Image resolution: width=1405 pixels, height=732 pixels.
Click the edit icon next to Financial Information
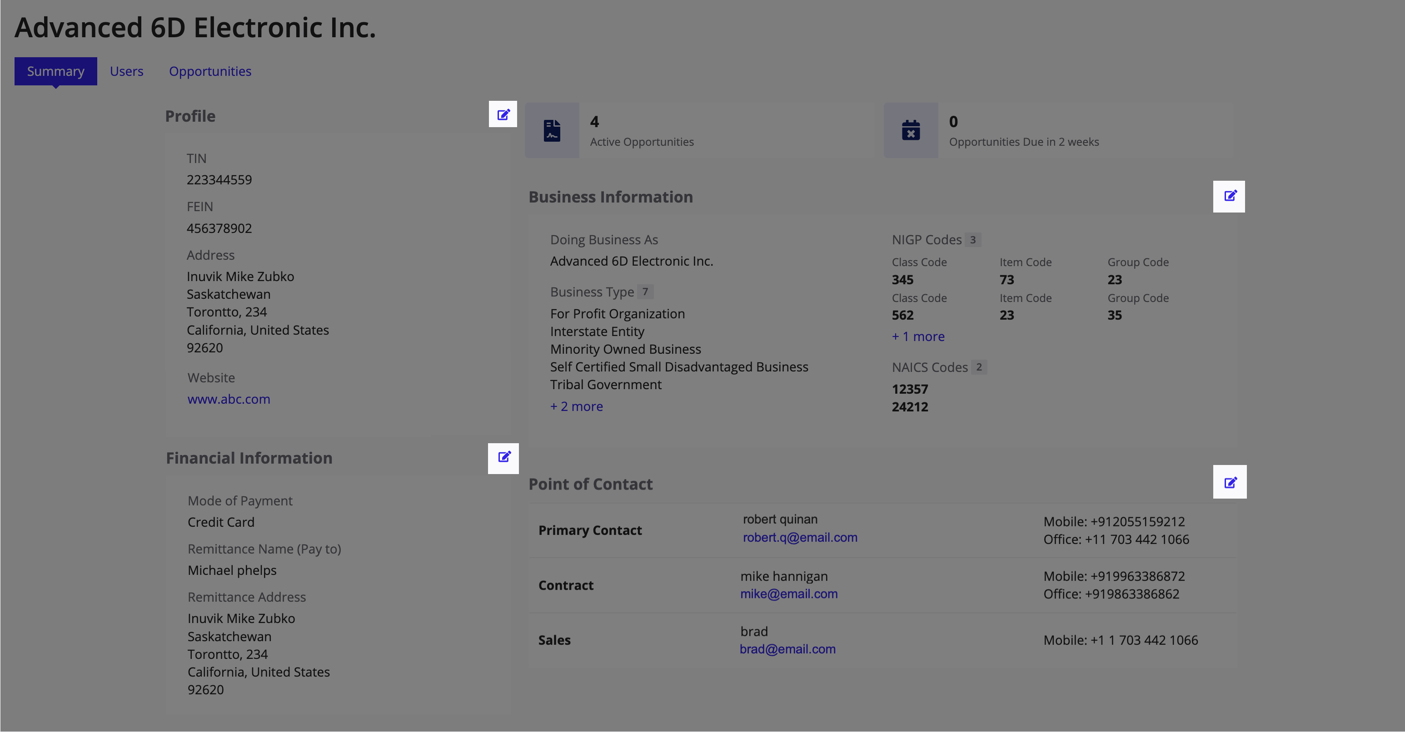[503, 457]
